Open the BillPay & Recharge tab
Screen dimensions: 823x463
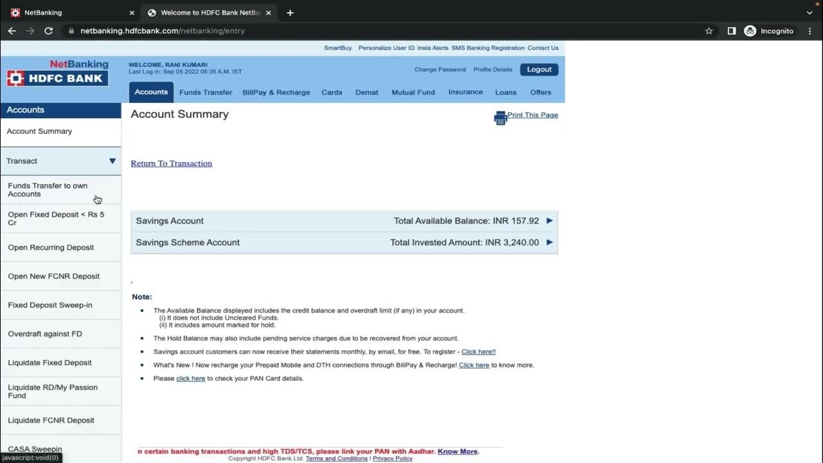click(x=276, y=93)
